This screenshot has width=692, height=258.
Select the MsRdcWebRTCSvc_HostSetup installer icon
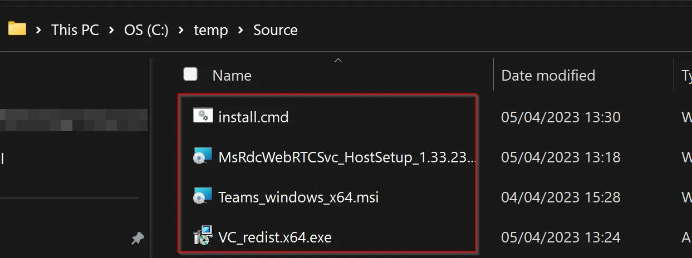coord(202,157)
